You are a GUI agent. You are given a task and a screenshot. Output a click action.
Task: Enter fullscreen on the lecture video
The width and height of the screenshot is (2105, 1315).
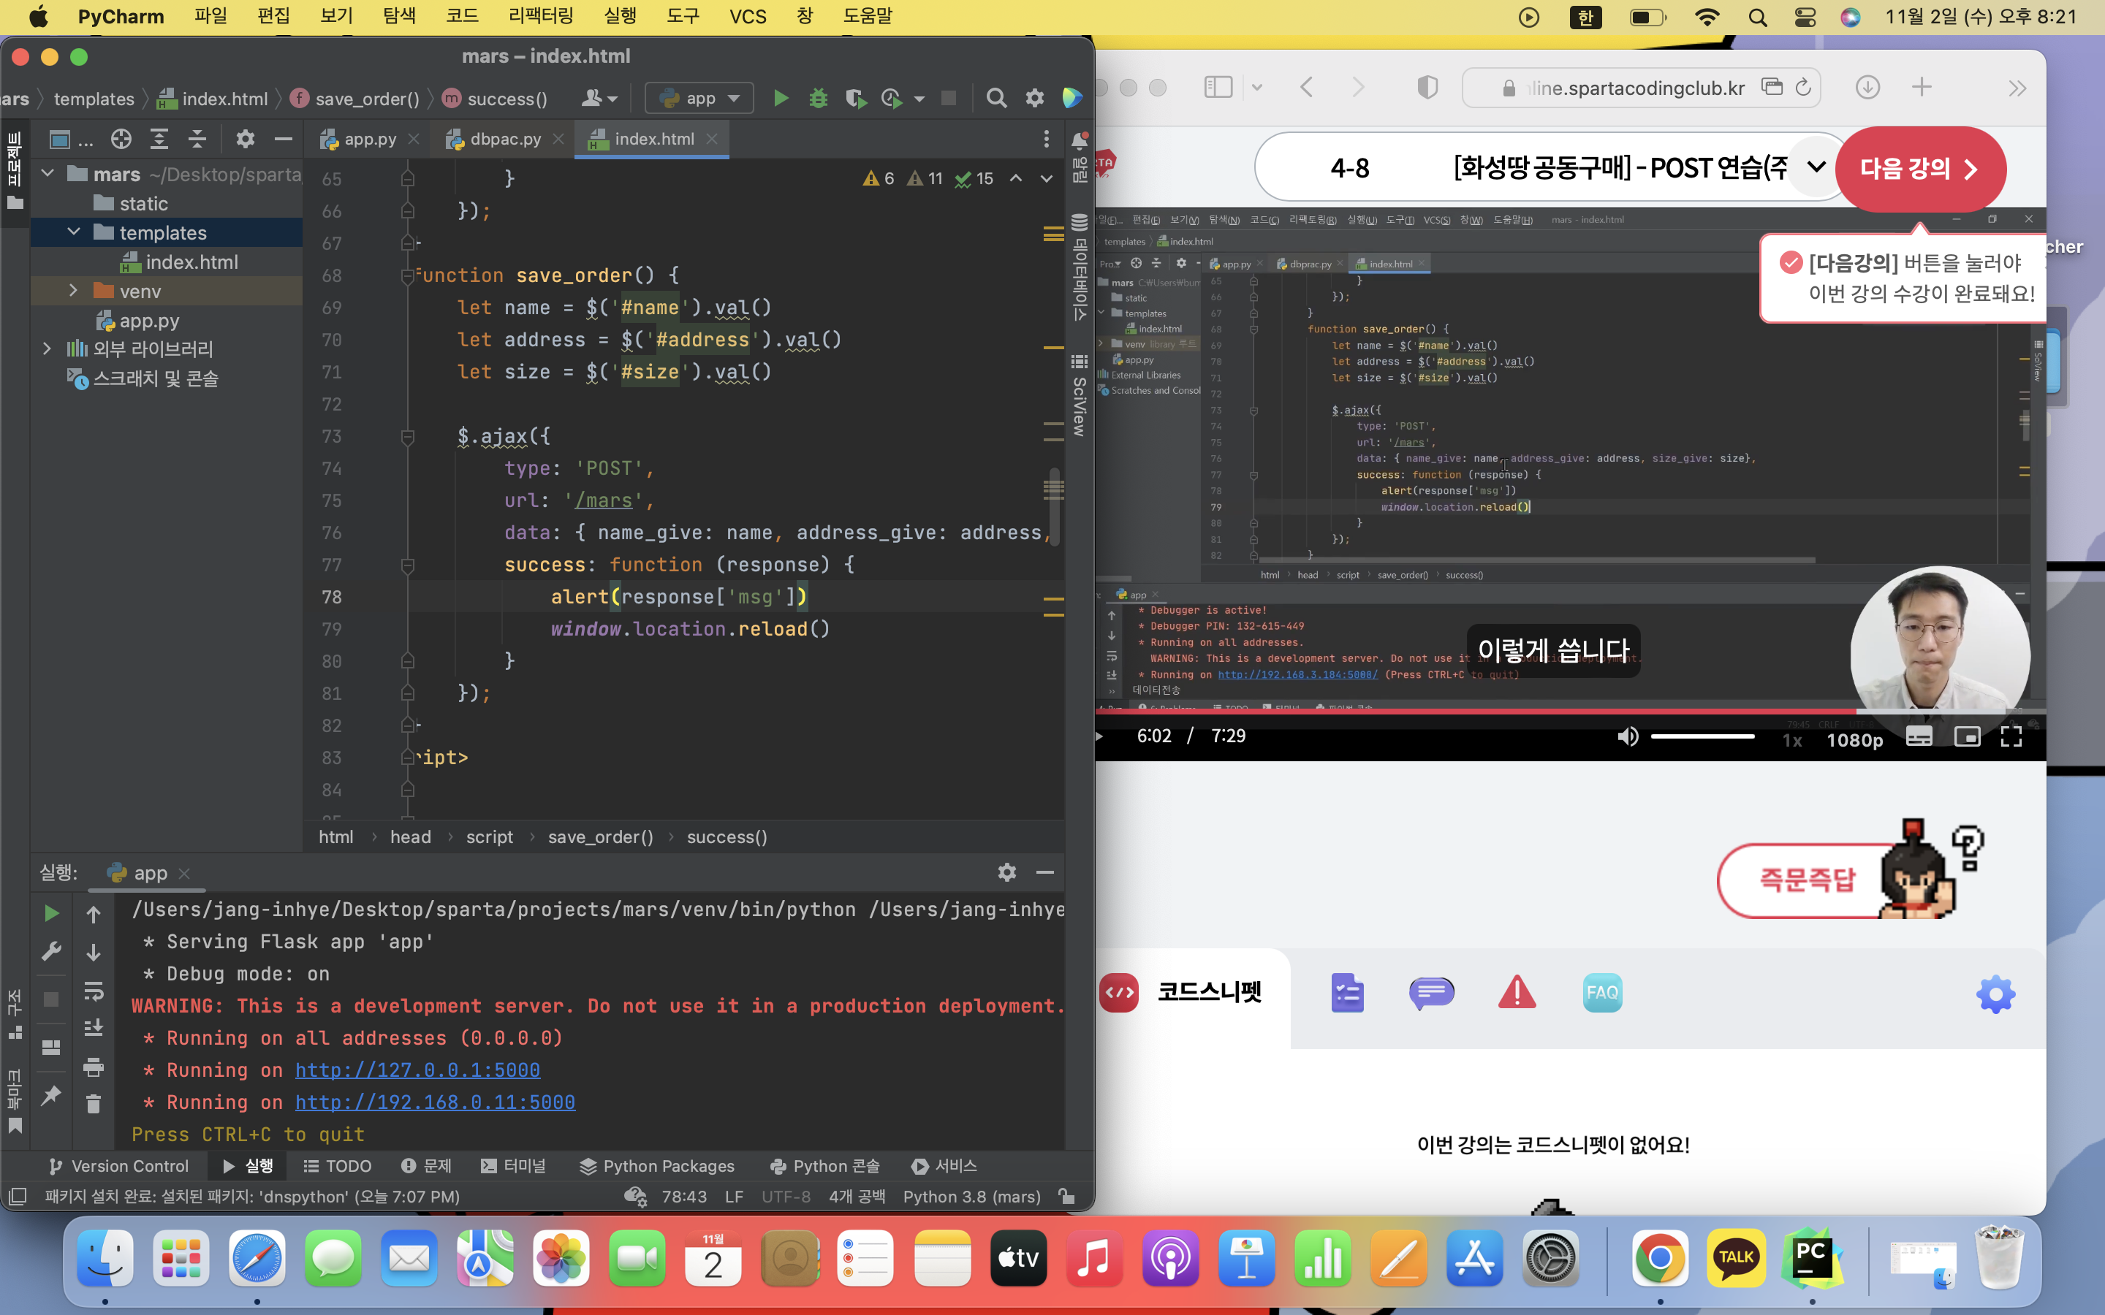(2011, 736)
